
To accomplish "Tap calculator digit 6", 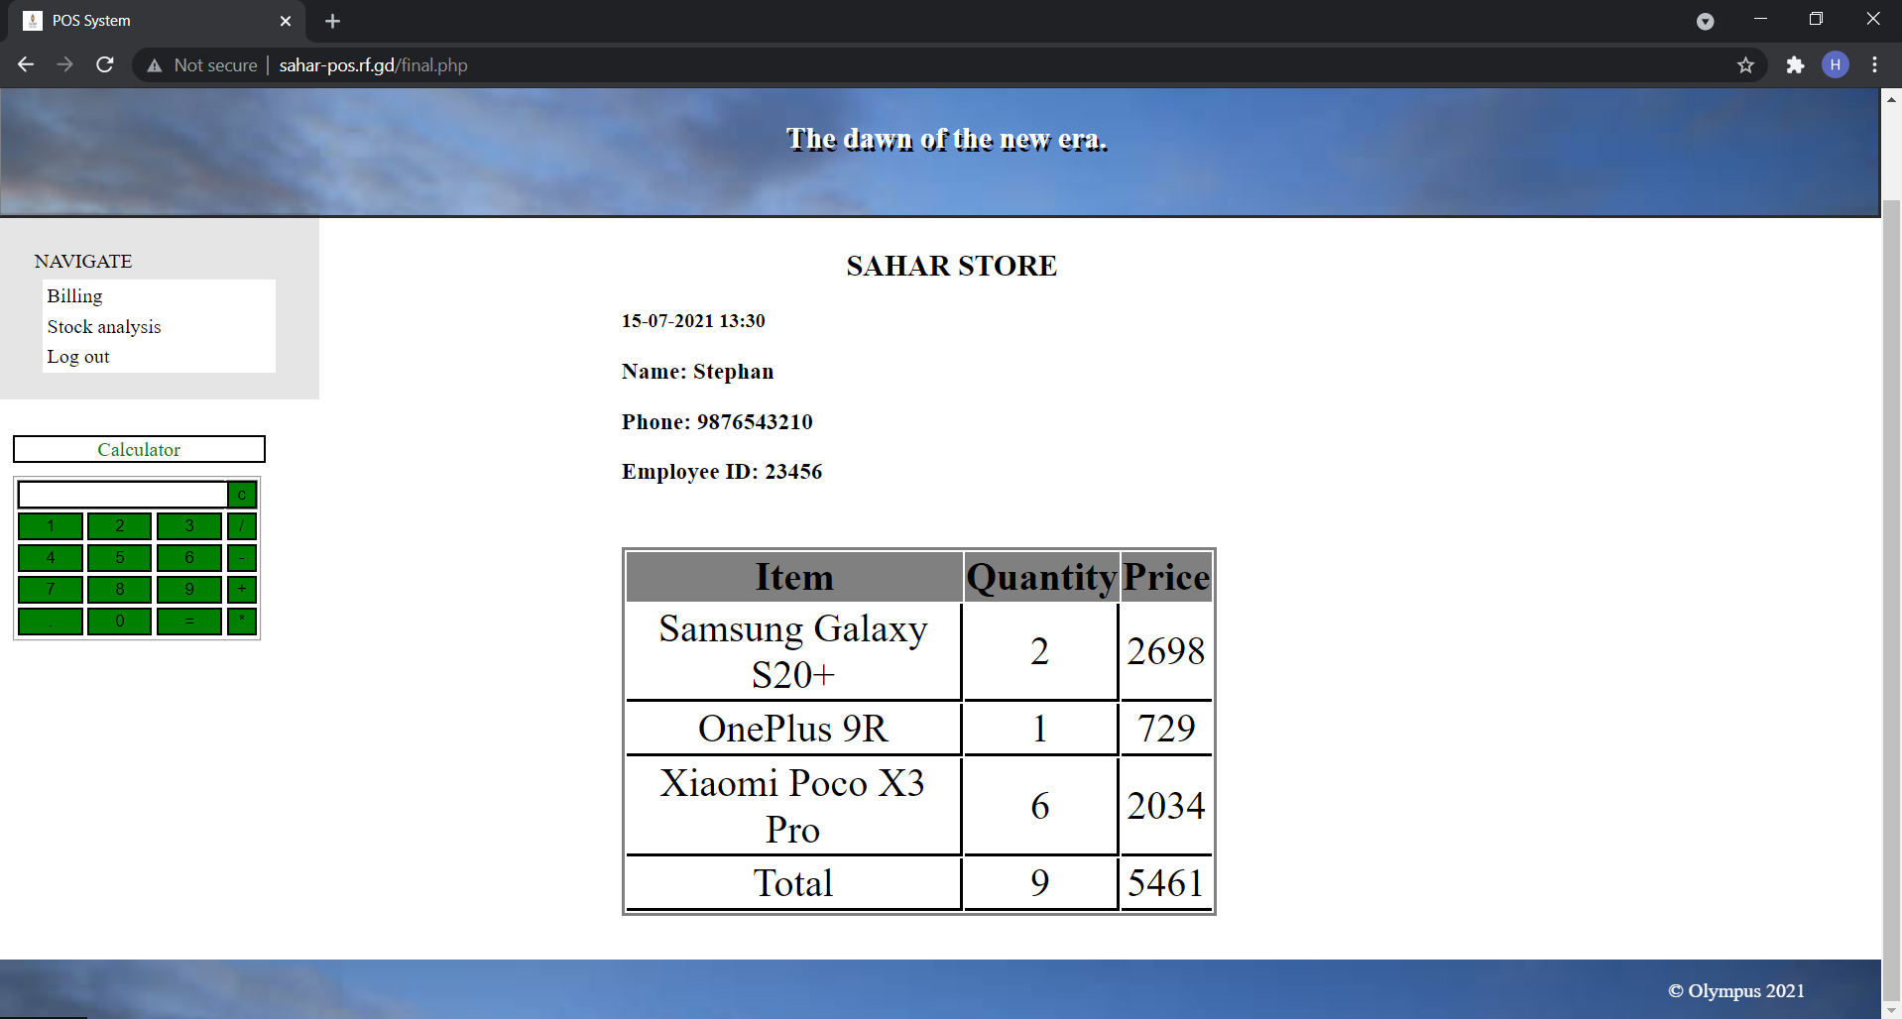I will point(189,558).
